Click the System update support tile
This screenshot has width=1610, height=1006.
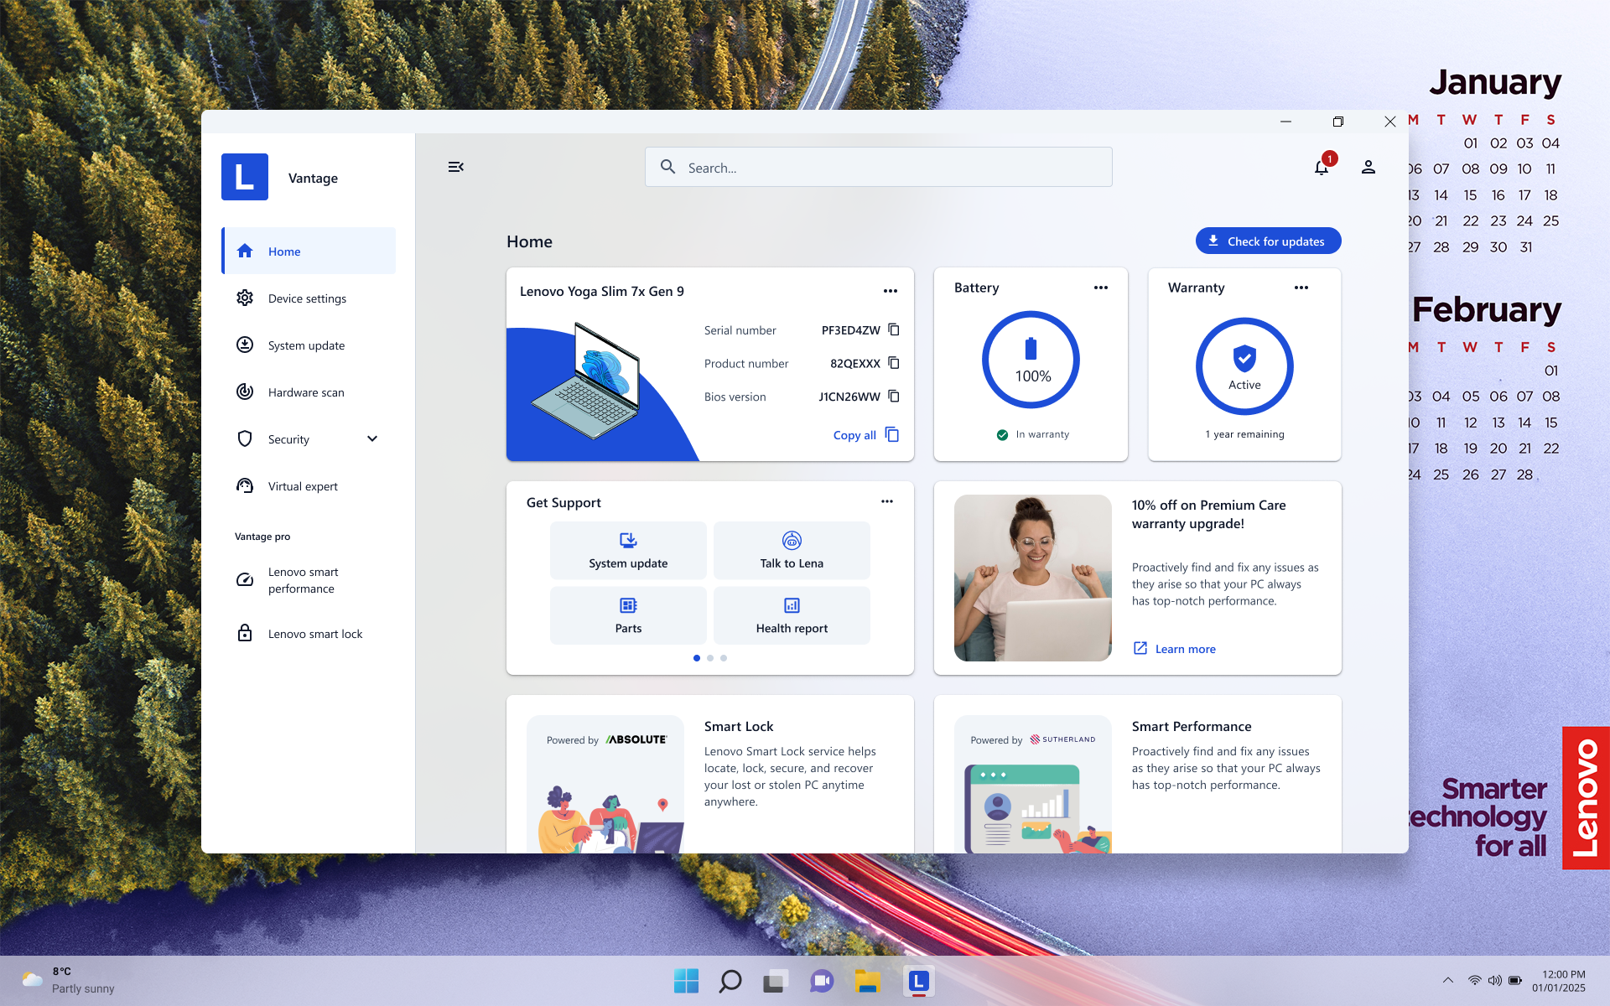628,550
